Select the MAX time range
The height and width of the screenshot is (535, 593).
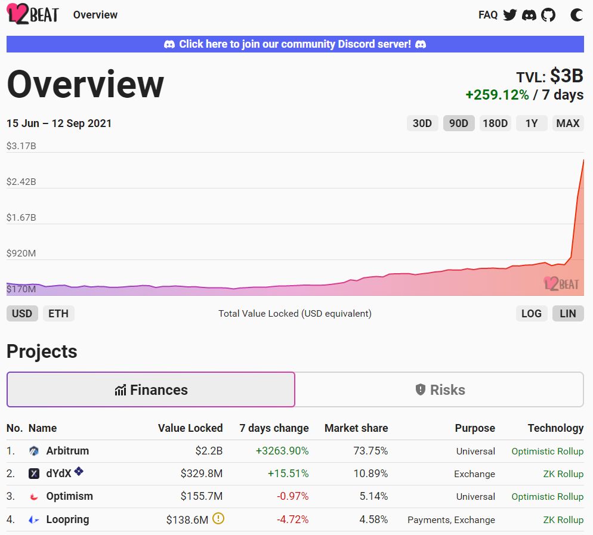(x=567, y=123)
